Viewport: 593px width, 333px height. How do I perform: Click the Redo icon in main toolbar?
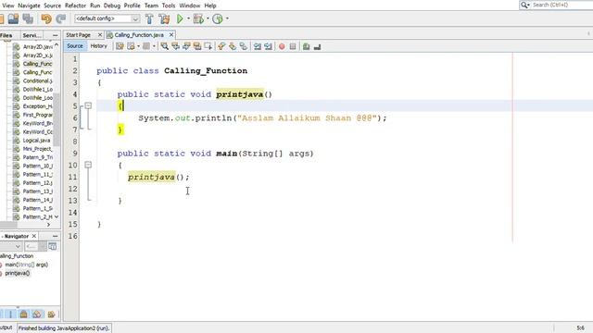[x=60, y=18]
